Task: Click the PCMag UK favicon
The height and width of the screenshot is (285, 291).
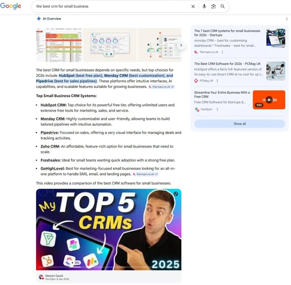Action: coord(196,81)
